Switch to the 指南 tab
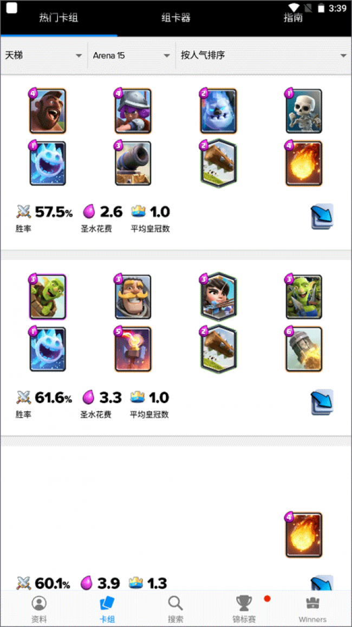 293,17
